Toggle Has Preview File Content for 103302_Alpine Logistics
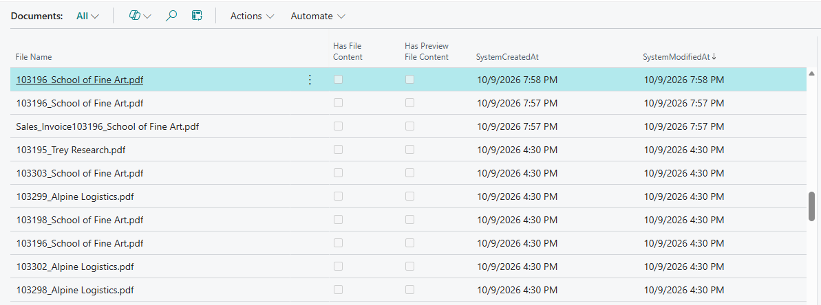 coord(409,267)
